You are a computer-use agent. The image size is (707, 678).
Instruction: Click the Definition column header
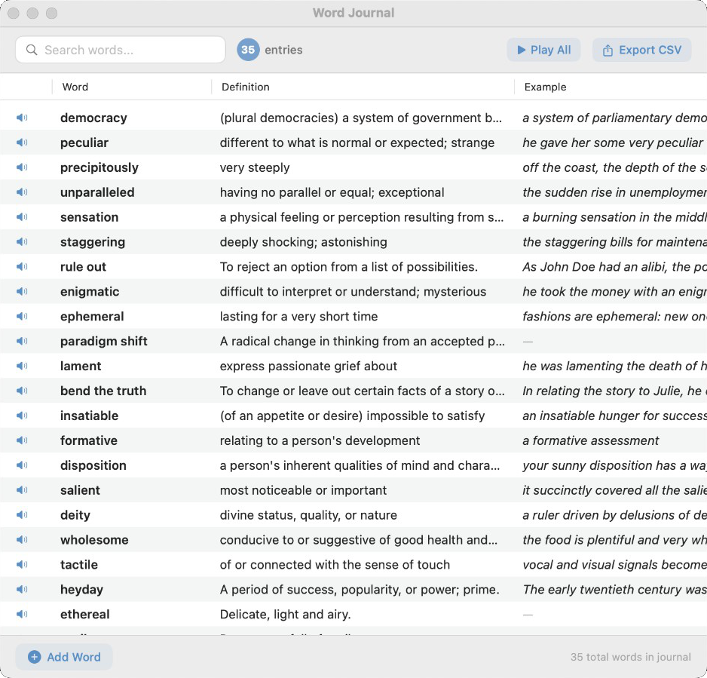(245, 87)
